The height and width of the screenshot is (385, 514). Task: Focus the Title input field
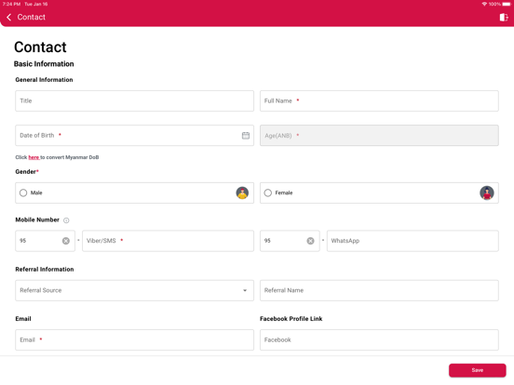click(x=134, y=100)
